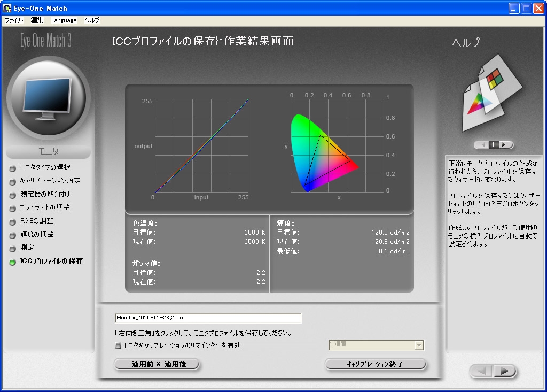This screenshot has width=547, height=392.
Task: Select 輝度の調整 step label
Action: coord(37,234)
